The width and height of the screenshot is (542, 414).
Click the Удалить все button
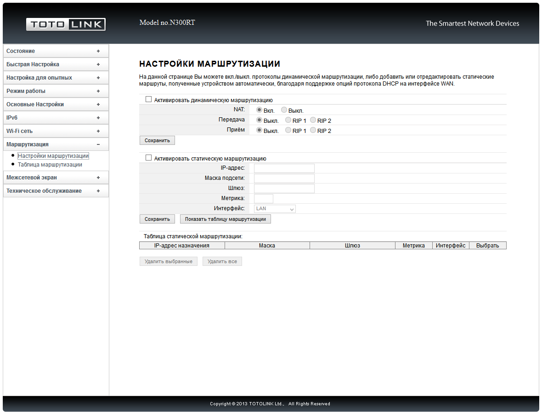coord(222,261)
